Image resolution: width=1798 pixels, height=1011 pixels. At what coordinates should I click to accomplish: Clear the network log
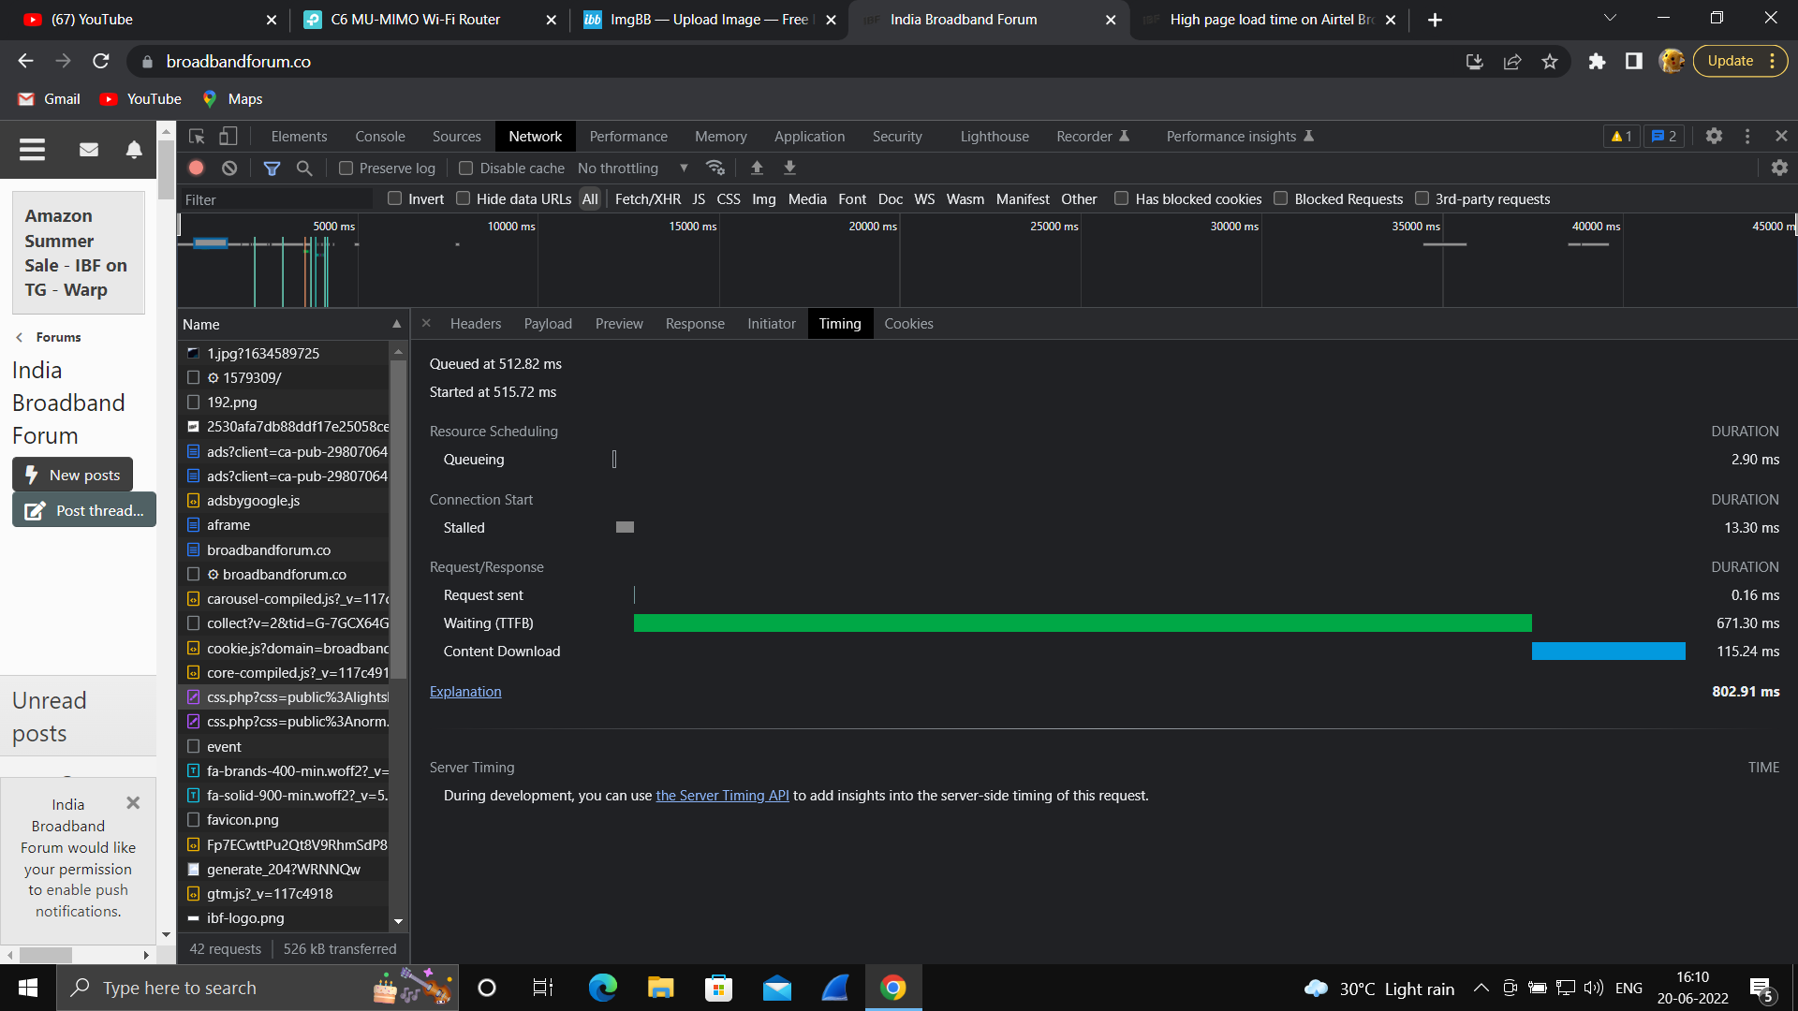[x=229, y=168]
